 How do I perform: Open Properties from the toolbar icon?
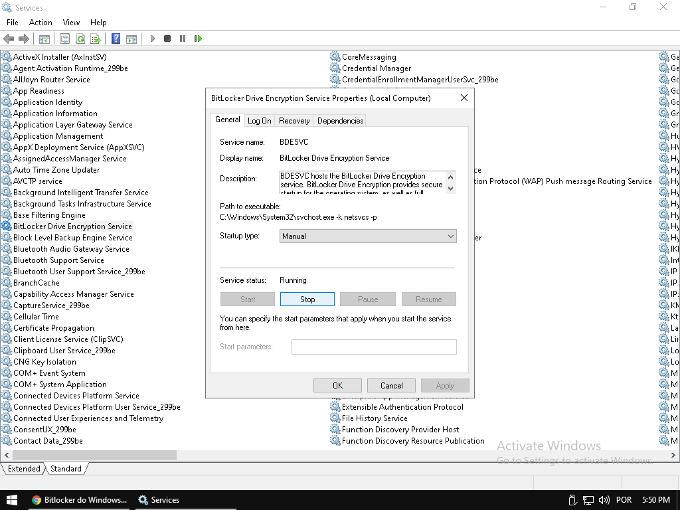point(64,39)
